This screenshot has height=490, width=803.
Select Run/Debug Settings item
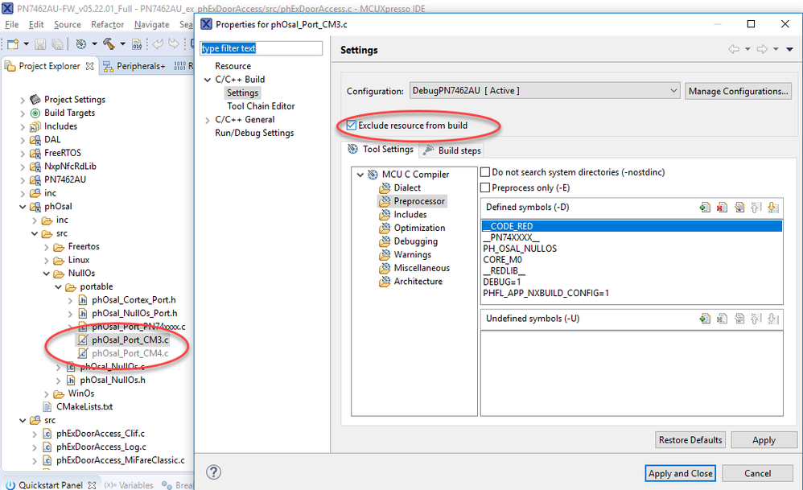[254, 133]
